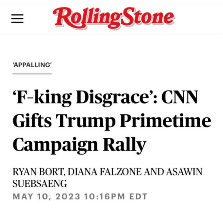Click the '10:16PM' publish time
223x223 pixels.
[x=104, y=196]
